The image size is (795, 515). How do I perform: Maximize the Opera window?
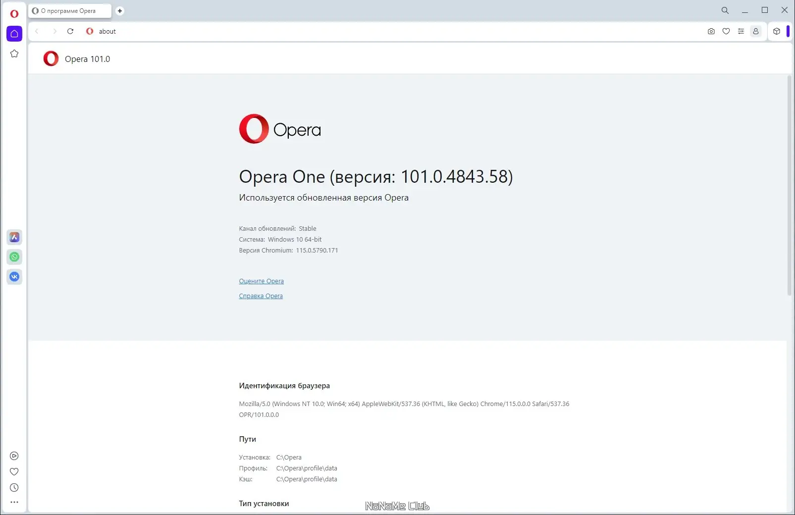765,10
